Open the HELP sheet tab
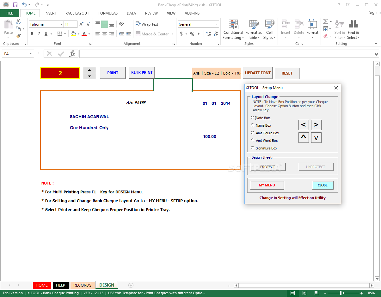 coord(60,285)
